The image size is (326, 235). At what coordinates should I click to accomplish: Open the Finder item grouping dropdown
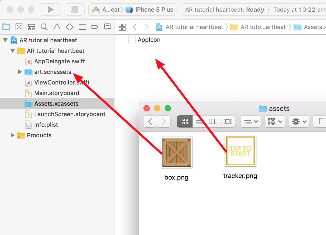[275, 121]
